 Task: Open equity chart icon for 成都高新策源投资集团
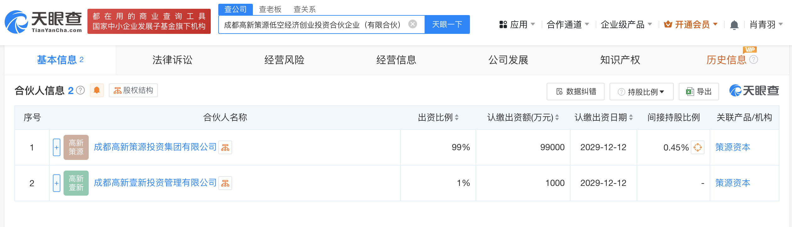pyautogui.click(x=225, y=147)
